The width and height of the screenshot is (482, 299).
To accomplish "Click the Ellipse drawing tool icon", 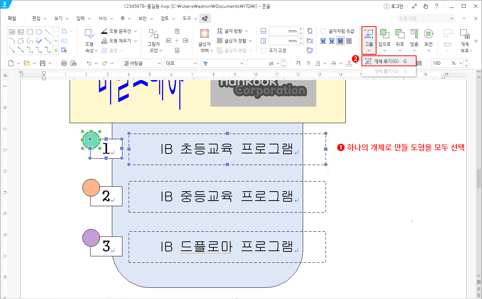I will point(39,32).
